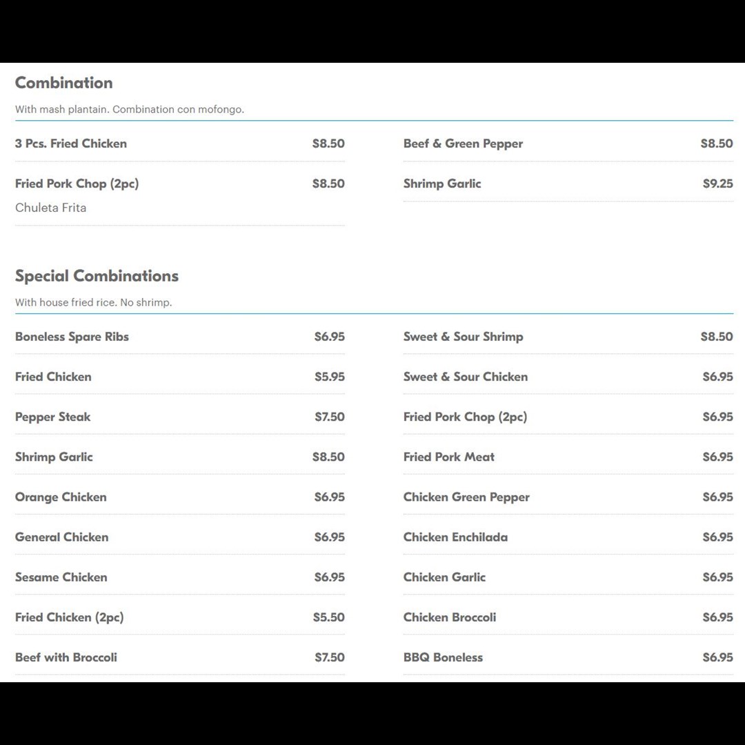Click the price beside Chicken Garlic
This screenshot has height=745, width=745.
coord(718,577)
